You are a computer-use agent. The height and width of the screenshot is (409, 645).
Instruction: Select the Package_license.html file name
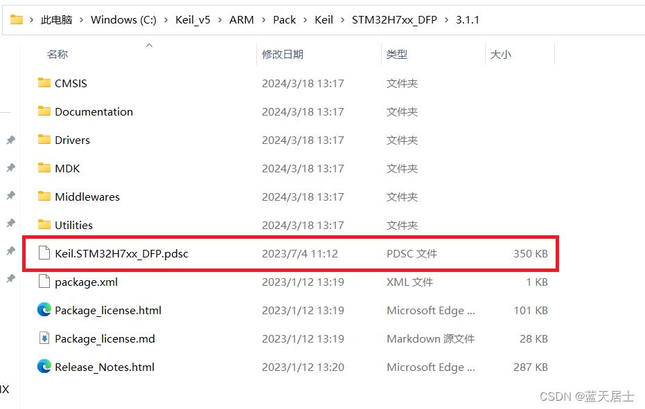click(x=108, y=310)
